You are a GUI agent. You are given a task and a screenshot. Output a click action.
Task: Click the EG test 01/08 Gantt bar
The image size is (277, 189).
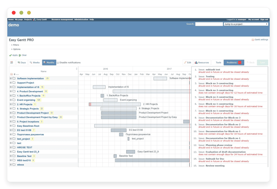tap(118, 130)
